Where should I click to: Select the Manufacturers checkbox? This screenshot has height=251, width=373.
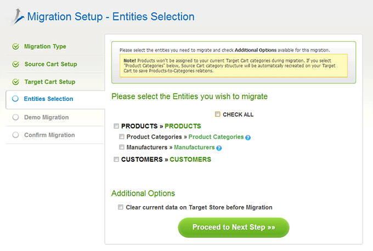coord(122,147)
